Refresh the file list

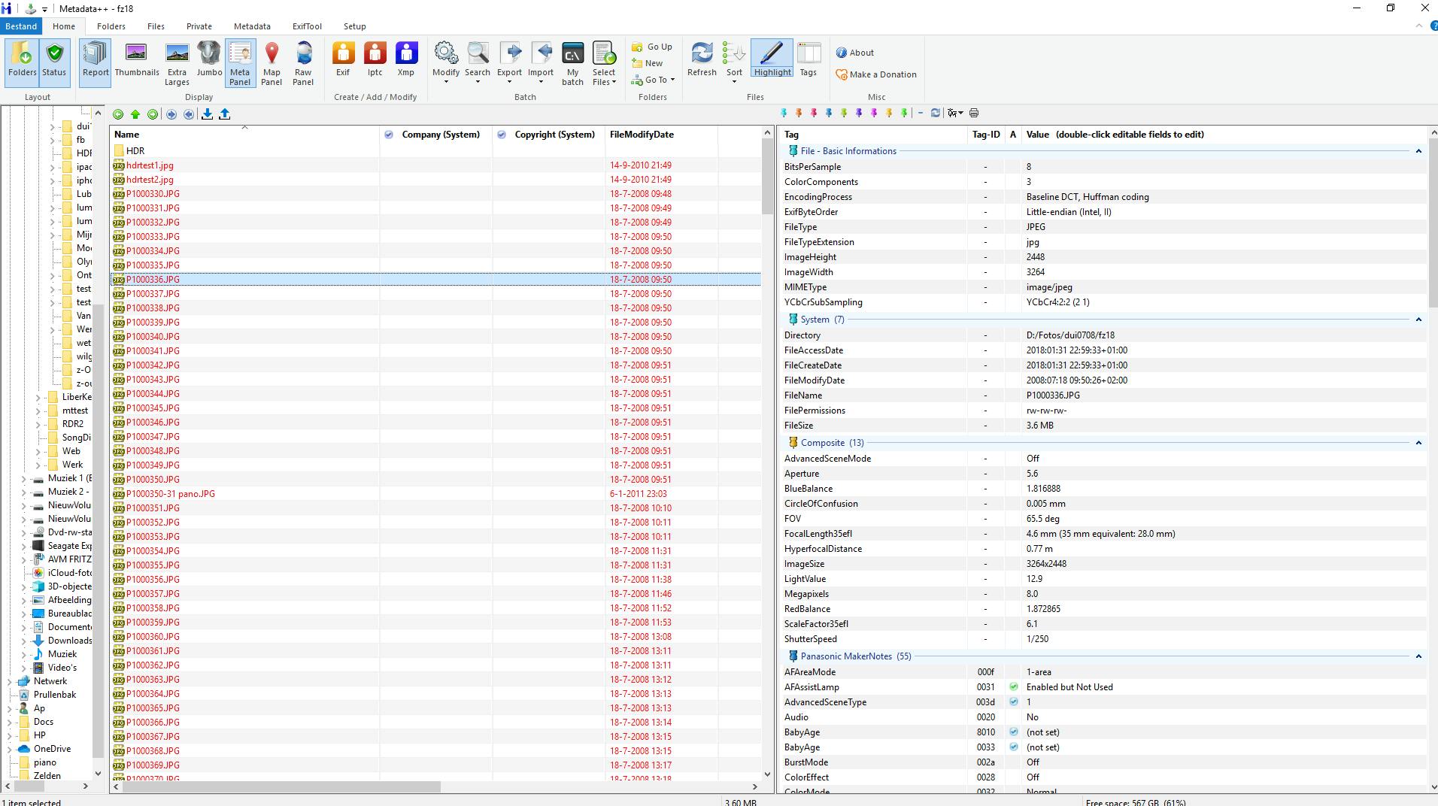click(x=701, y=59)
